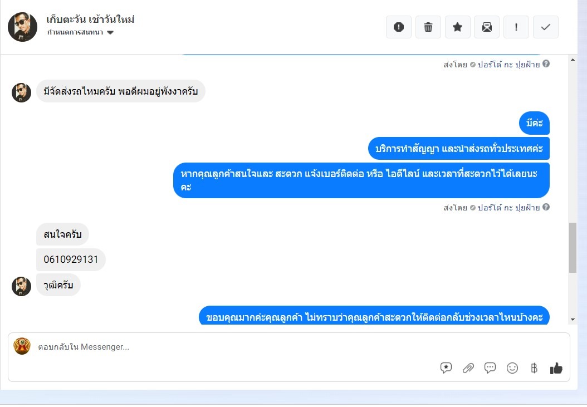This screenshot has height=407, width=587.
Task: Open the emoji picker smiley
Action: (x=512, y=368)
